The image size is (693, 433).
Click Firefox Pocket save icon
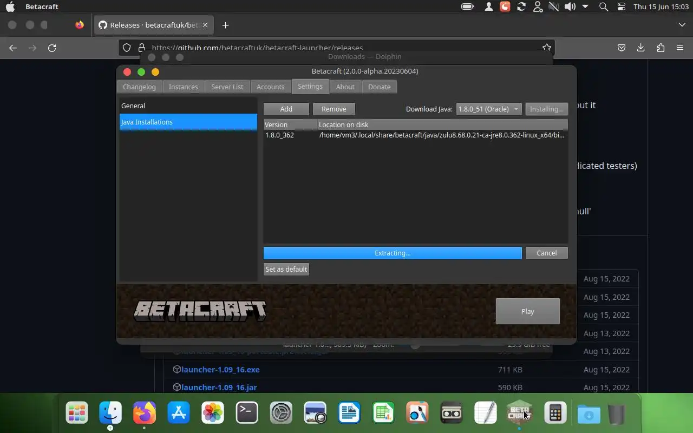tap(622, 48)
